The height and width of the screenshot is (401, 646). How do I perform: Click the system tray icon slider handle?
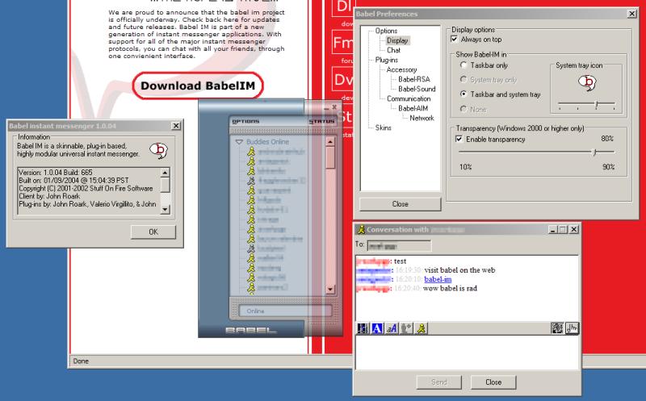596,105
